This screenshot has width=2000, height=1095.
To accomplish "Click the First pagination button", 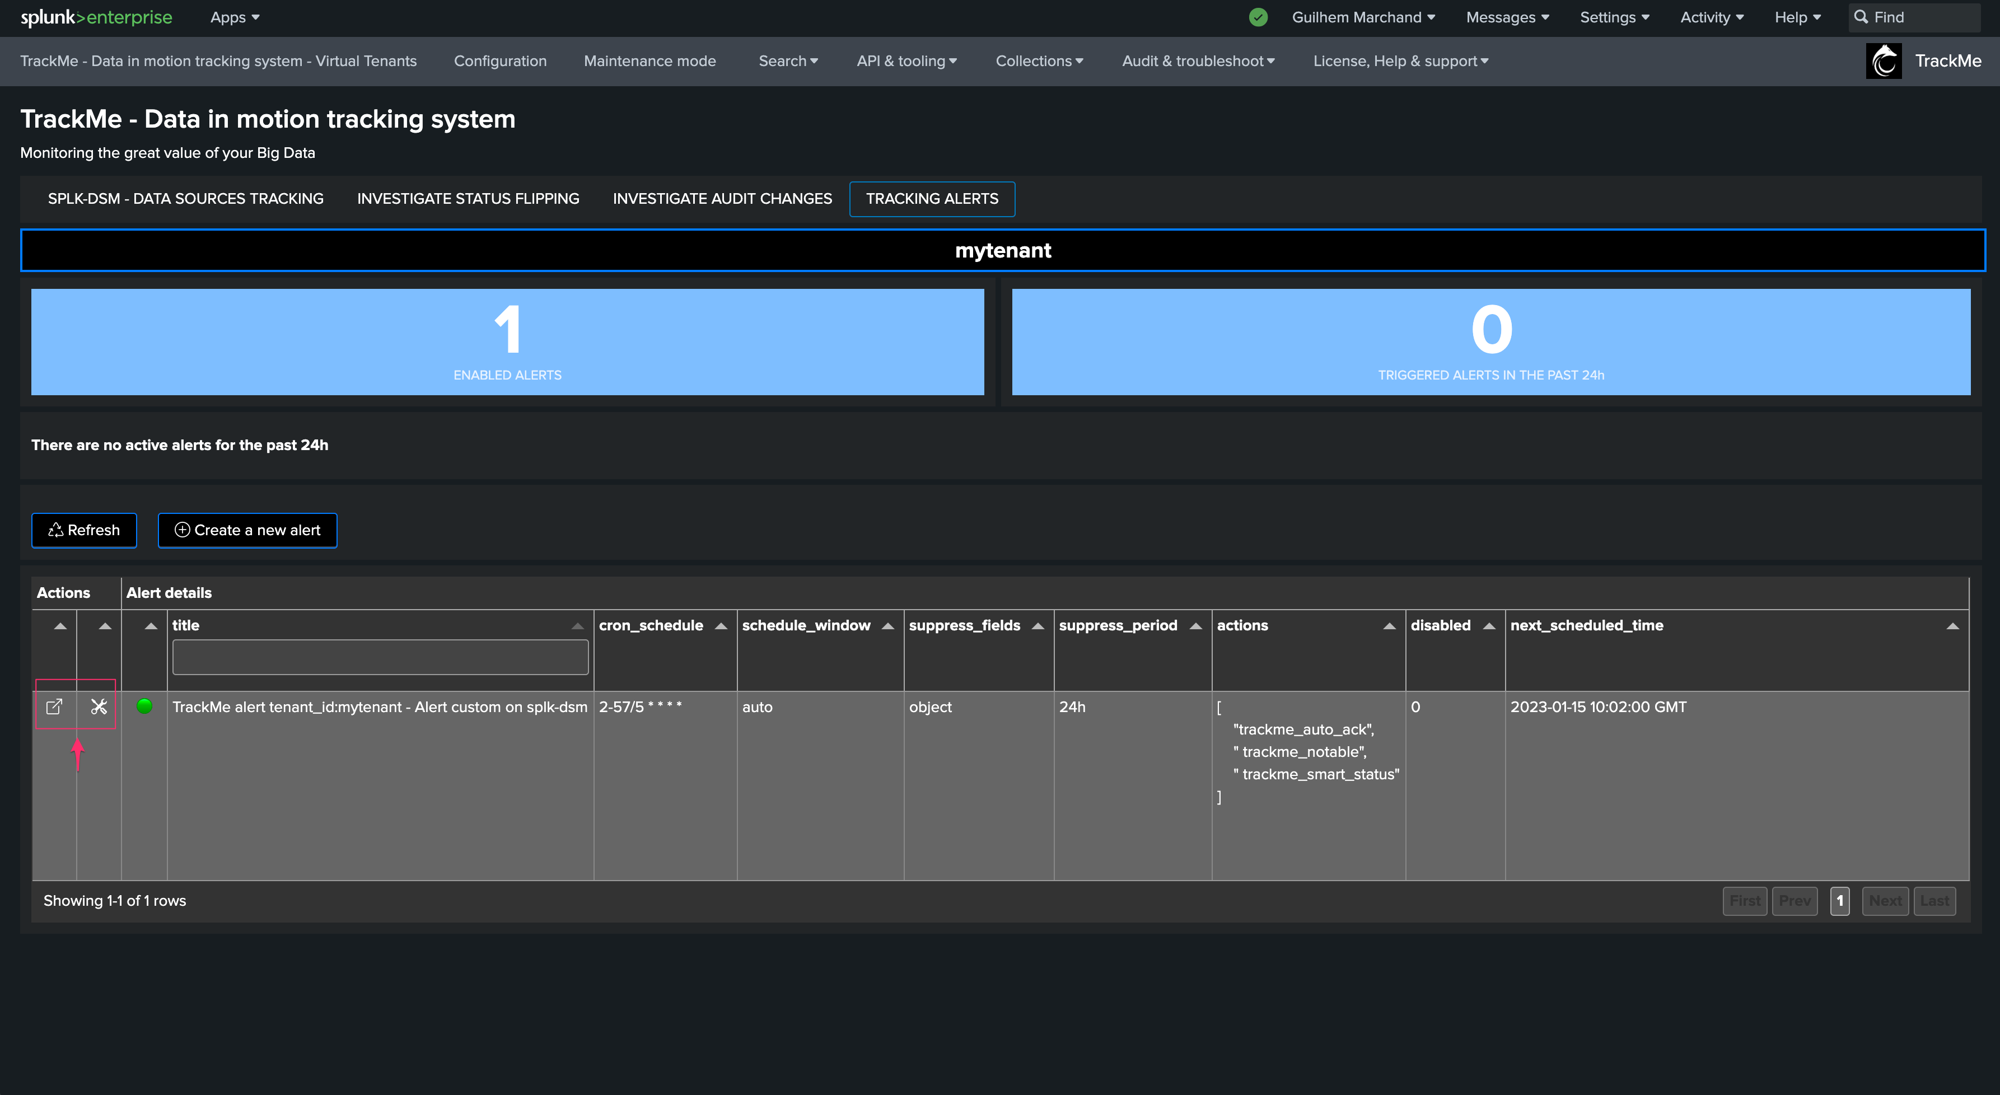I will 1745,901.
